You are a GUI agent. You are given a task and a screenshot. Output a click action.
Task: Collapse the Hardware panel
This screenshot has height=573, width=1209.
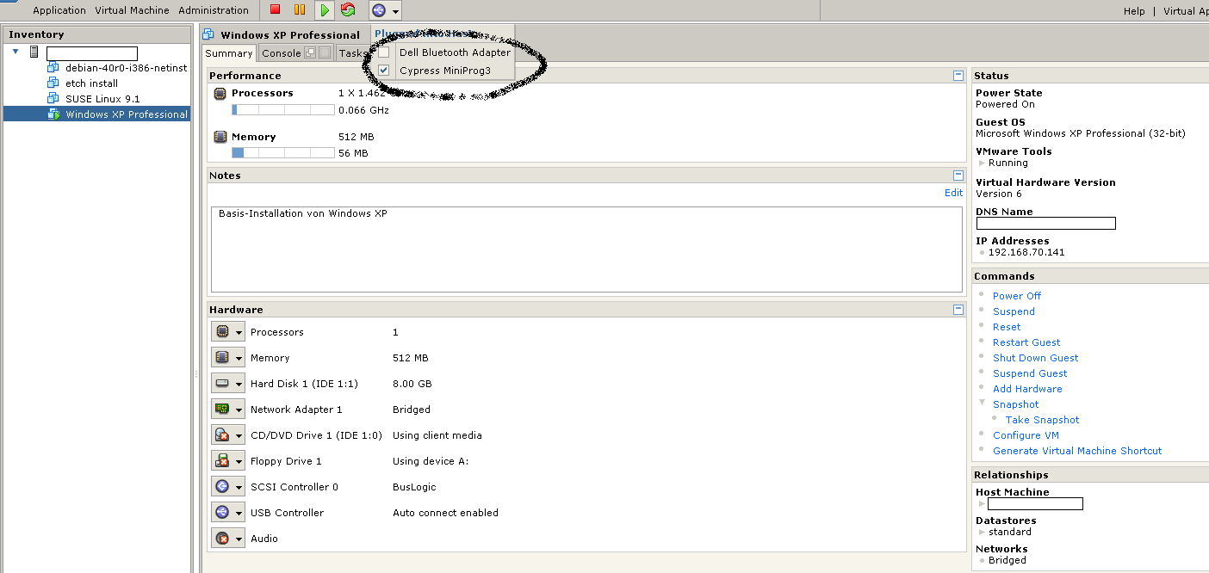coord(958,309)
